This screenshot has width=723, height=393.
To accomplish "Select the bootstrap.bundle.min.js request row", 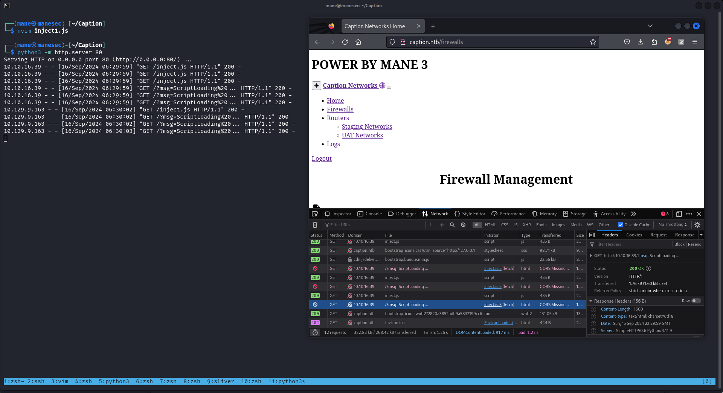I will pyautogui.click(x=447, y=259).
